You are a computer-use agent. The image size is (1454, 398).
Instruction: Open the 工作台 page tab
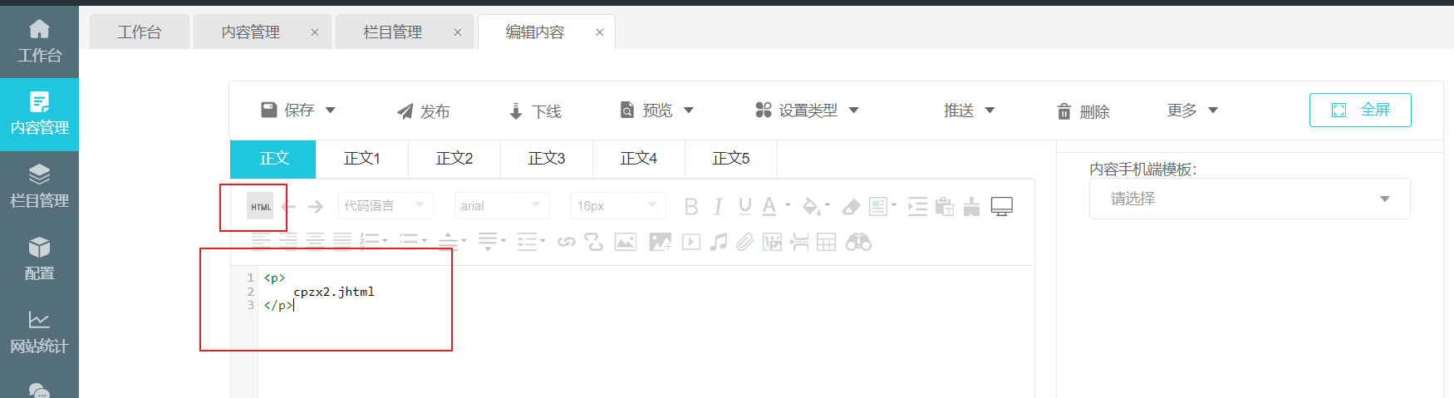point(140,32)
